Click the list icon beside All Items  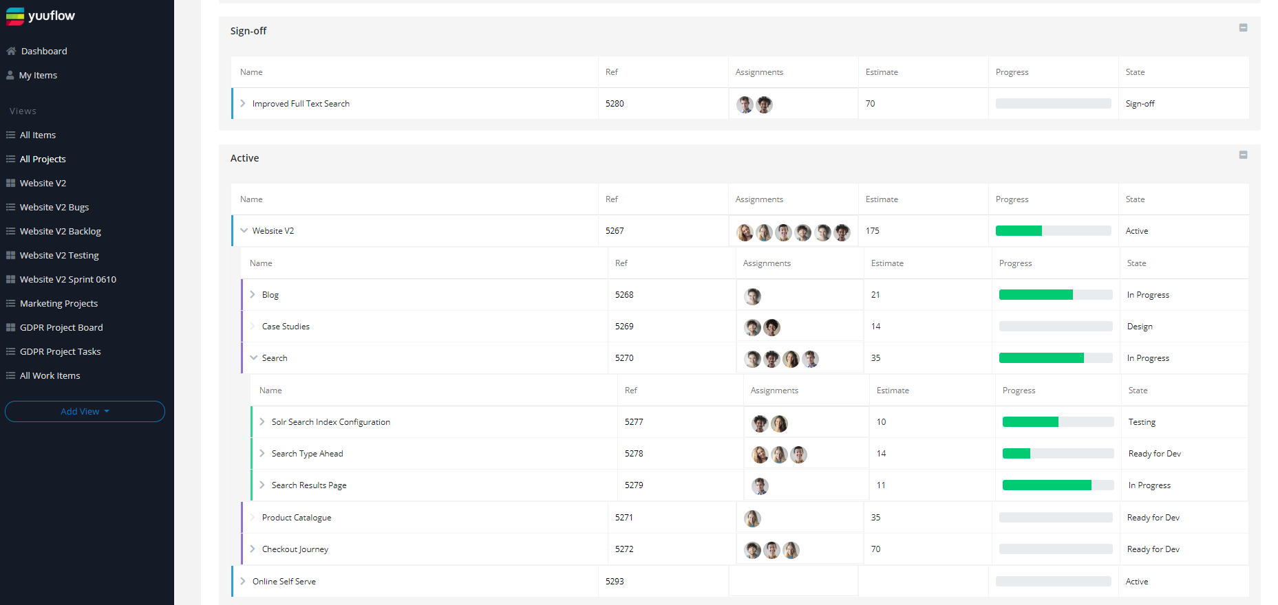[10, 135]
